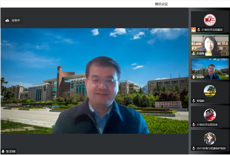Screen dimensions: 230x155
Task: Click the red circular school logo avatar
Action: 210,20
